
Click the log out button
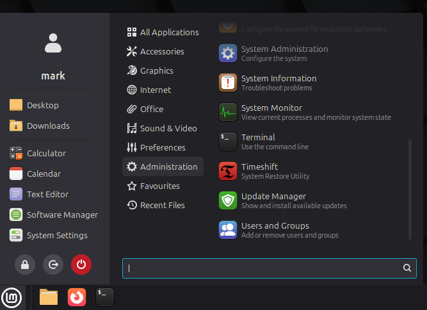53,265
